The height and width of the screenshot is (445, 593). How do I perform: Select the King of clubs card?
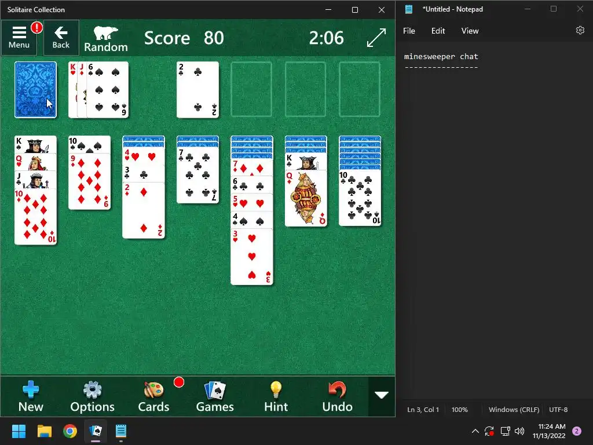coord(306,162)
